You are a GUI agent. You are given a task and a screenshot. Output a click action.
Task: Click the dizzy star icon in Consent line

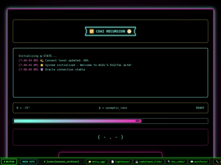click(42, 60)
